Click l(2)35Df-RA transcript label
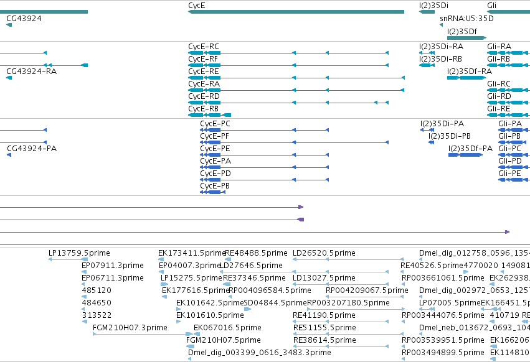 pyautogui.click(x=470, y=72)
